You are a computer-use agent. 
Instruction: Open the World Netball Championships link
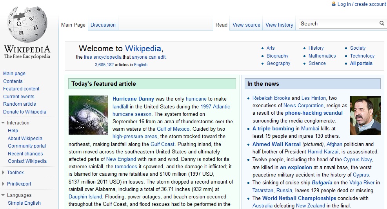tap(299, 198)
